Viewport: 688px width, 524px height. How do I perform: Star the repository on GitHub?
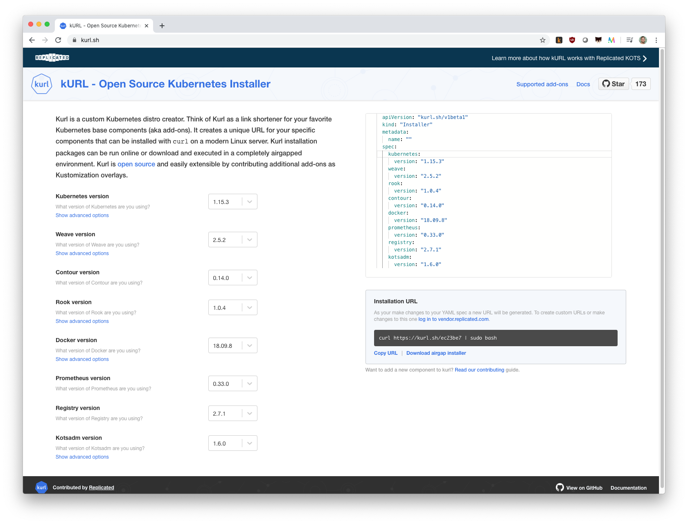[613, 84]
